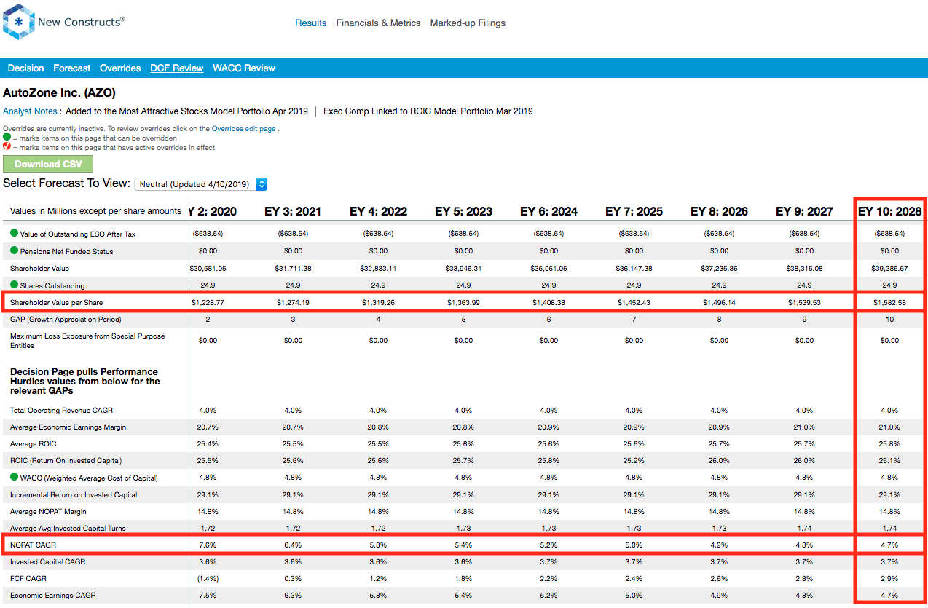
Task: Go to the Forecast page
Action: click(72, 68)
